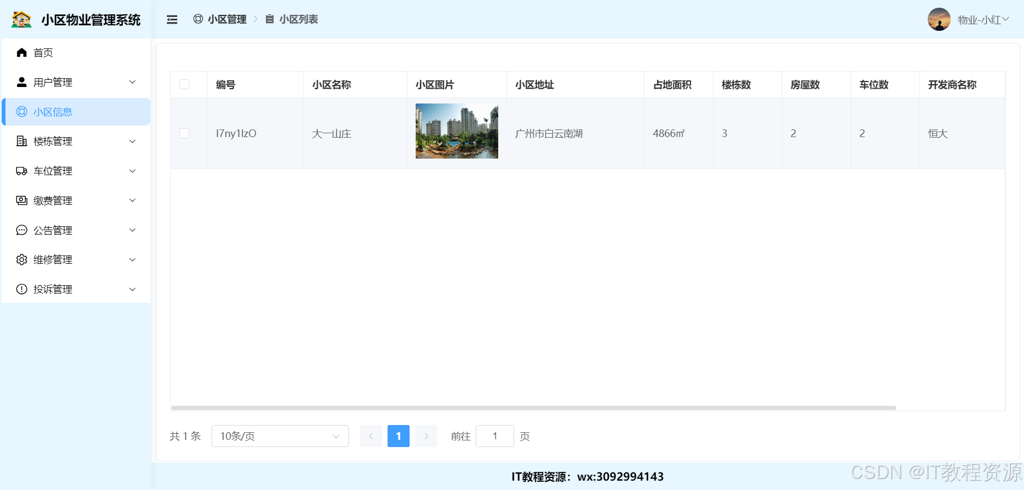Click the user avatar picture
Image resolution: width=1024 pixels, height=490 pixels.
(x=939, y=19)
